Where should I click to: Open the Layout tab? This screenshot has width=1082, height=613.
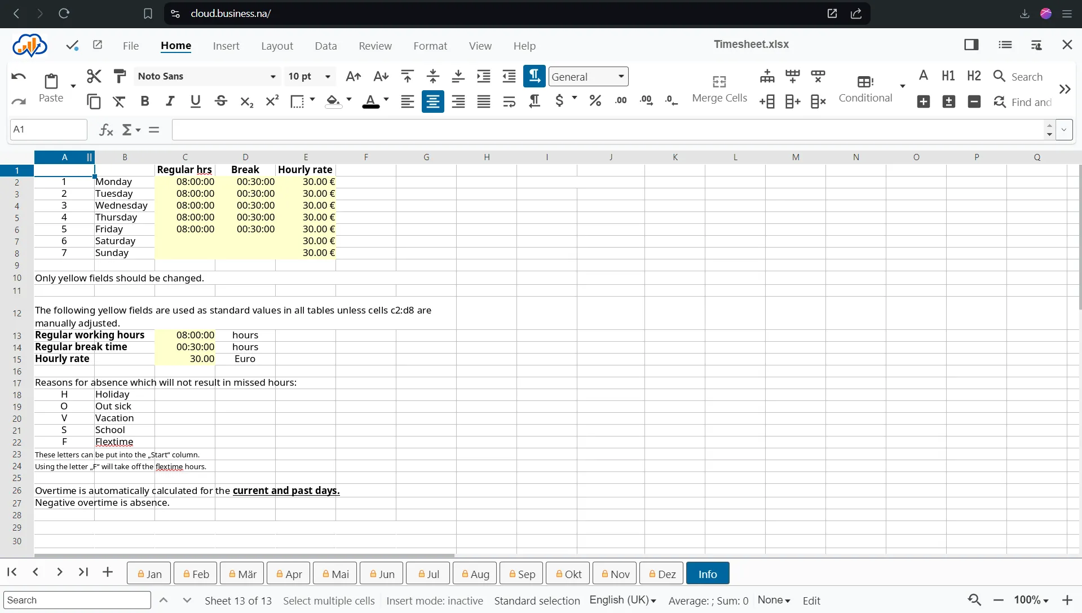[277, 46]
